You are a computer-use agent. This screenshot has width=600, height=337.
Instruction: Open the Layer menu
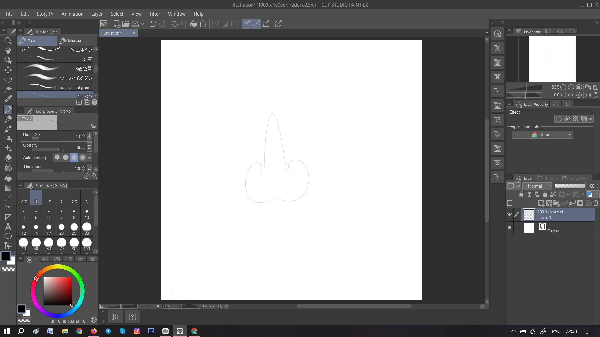(x=97, y=14)
